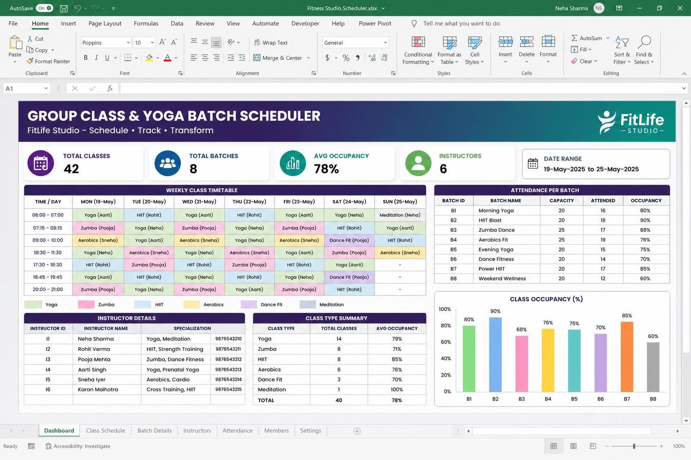Toggle Italic formatting
Image resolution: width=691 pixels, height=460 pixels.
[x=96, y=58]
